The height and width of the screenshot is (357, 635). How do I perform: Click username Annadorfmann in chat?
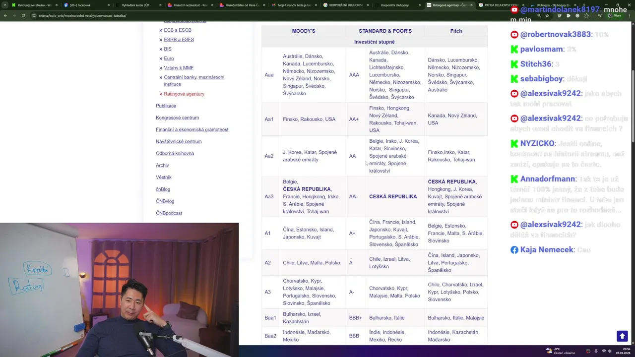(x=548, y=179)
